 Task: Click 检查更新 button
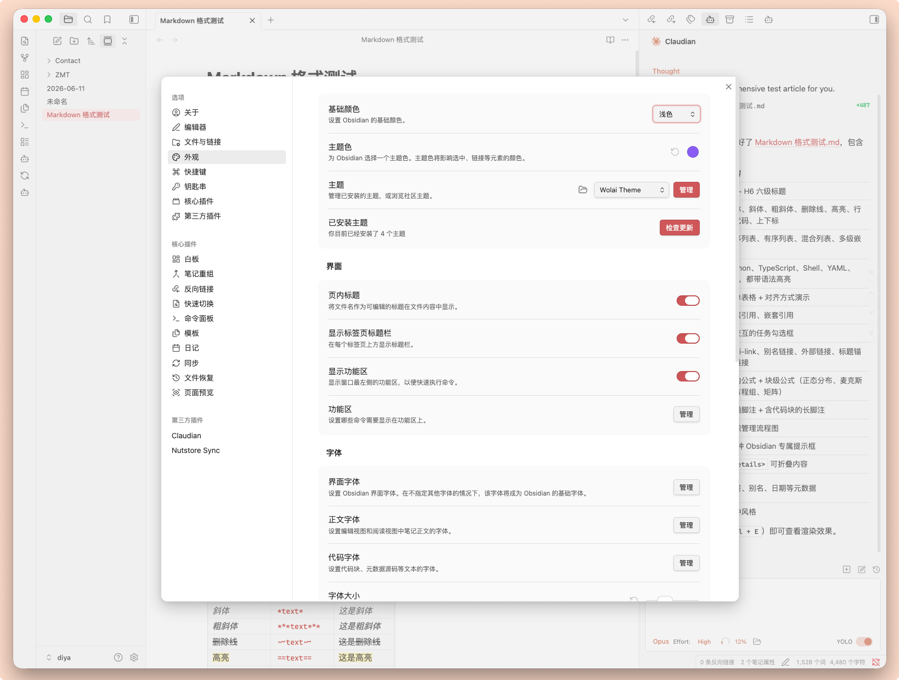point(679,228)
